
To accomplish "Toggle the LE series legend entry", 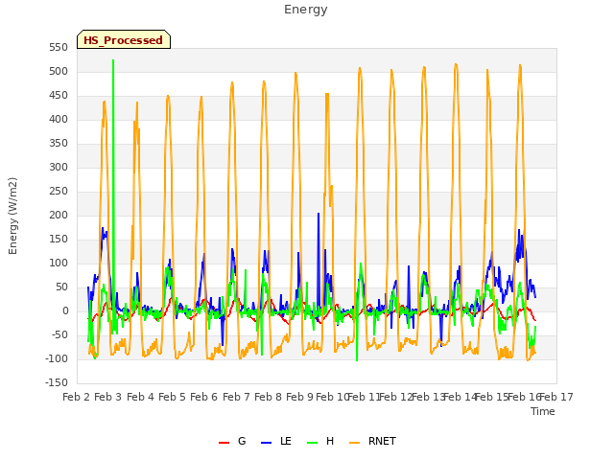I will pos(276,441).
